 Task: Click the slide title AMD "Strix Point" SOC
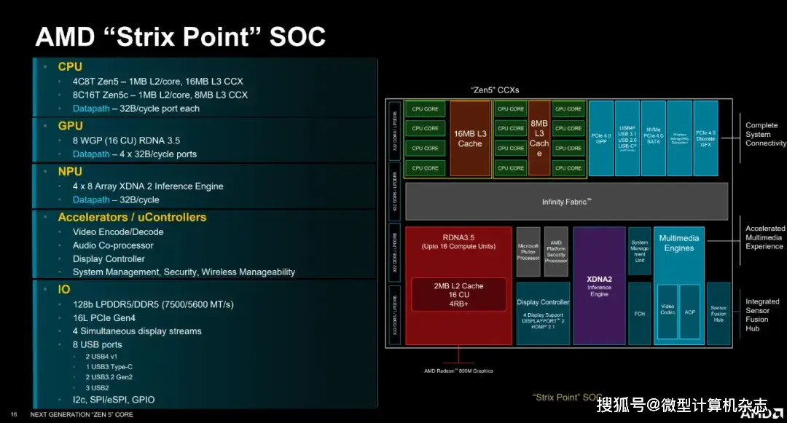(180, 36)
